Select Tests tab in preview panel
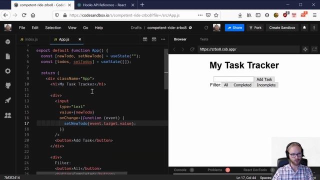Screen dimensions: 320x180 tap(204, 39)
